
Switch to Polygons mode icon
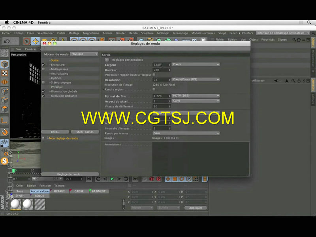coord(4,109)
